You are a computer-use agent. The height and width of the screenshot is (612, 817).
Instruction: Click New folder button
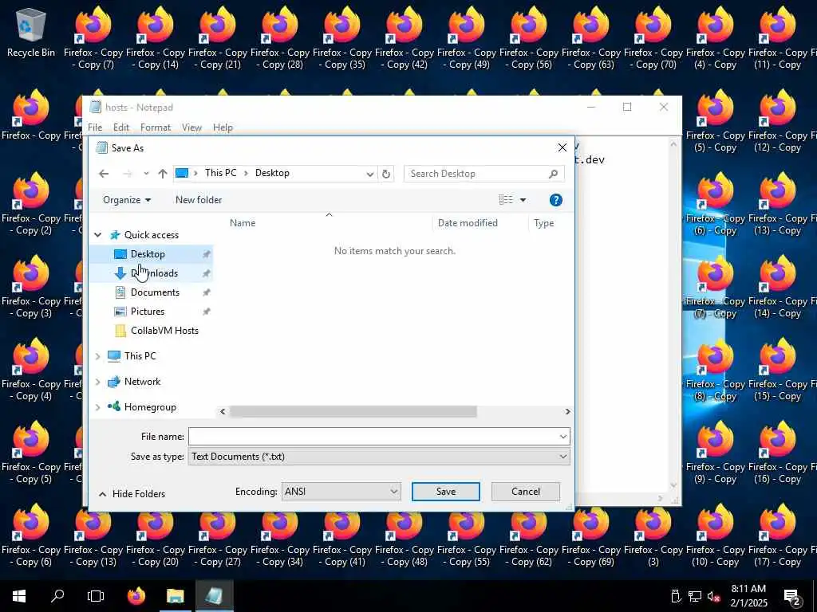(199, 200)
